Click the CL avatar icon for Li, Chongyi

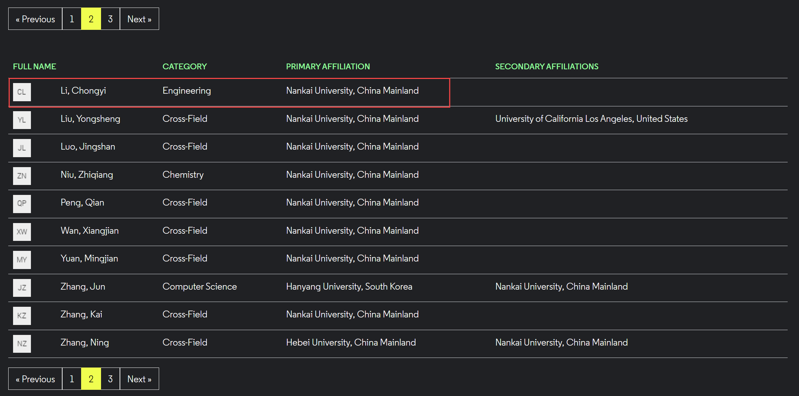click(x=22, y=92)
